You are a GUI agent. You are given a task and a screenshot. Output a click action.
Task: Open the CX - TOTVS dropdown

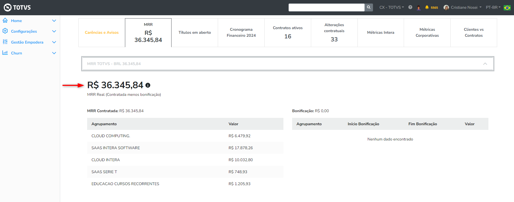click(x=391, y=7)
